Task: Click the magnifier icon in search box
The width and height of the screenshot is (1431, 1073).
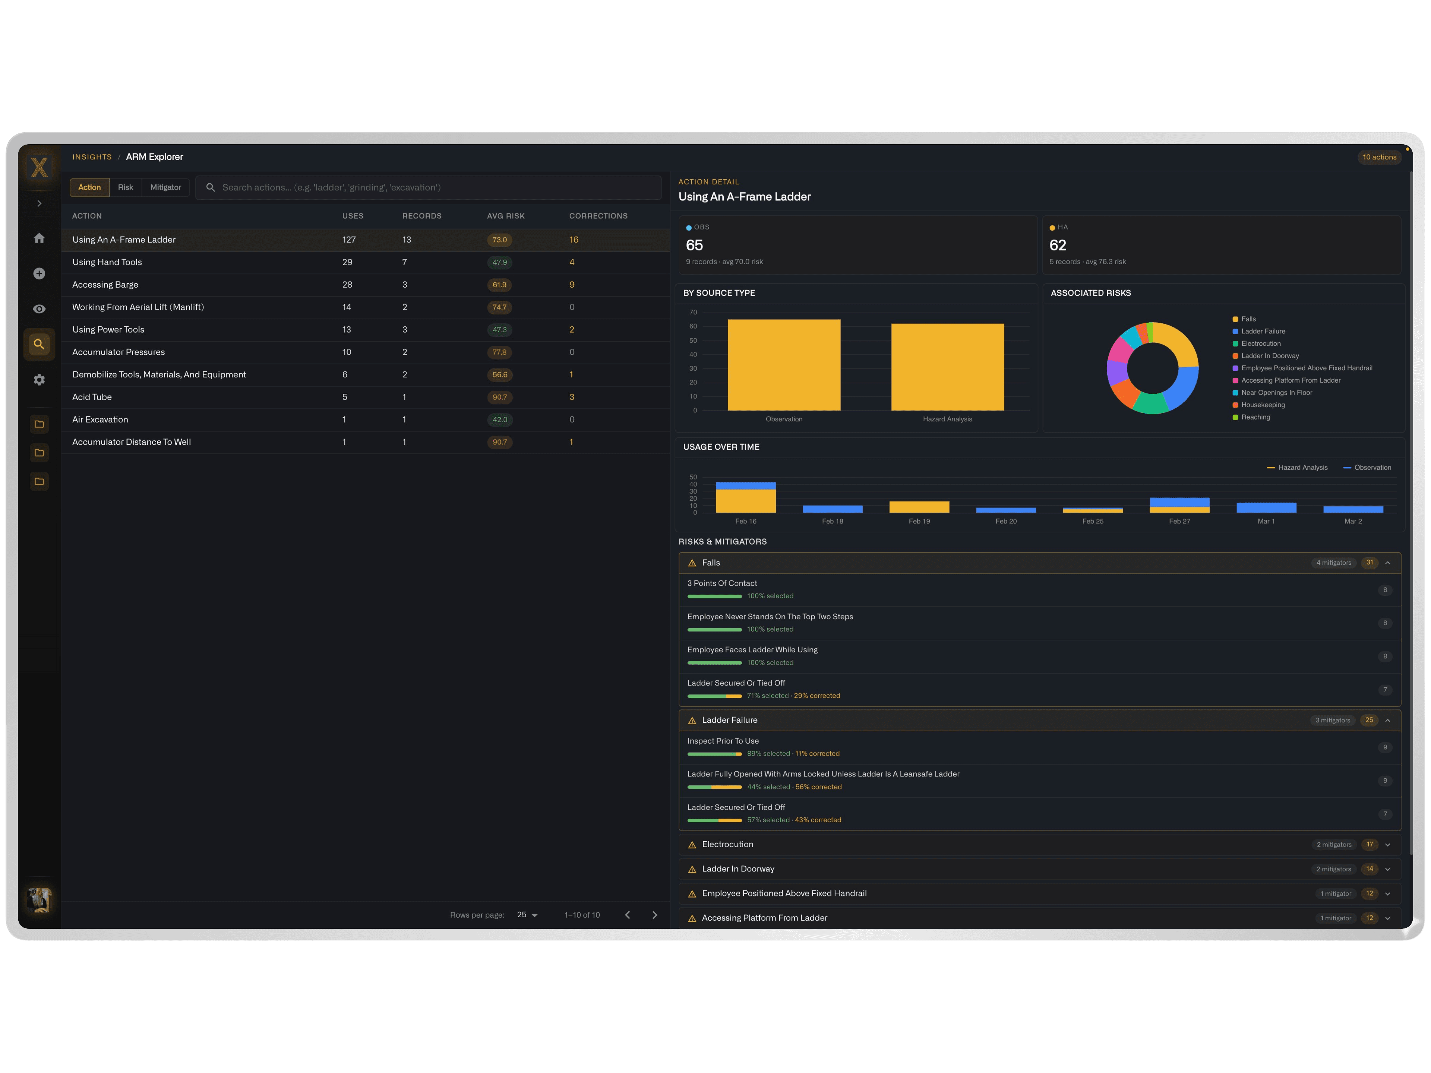Action: coord(210,187)
